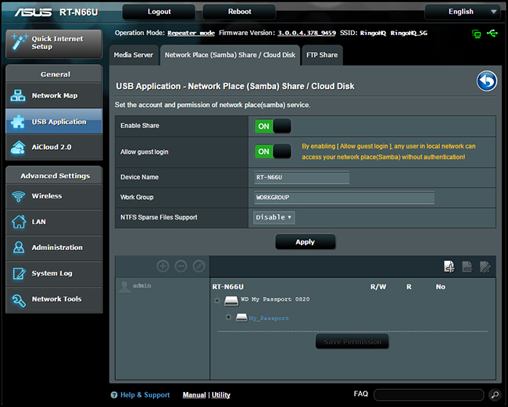
Task: Click the USB status icon in header
Action: click(492, 34)
